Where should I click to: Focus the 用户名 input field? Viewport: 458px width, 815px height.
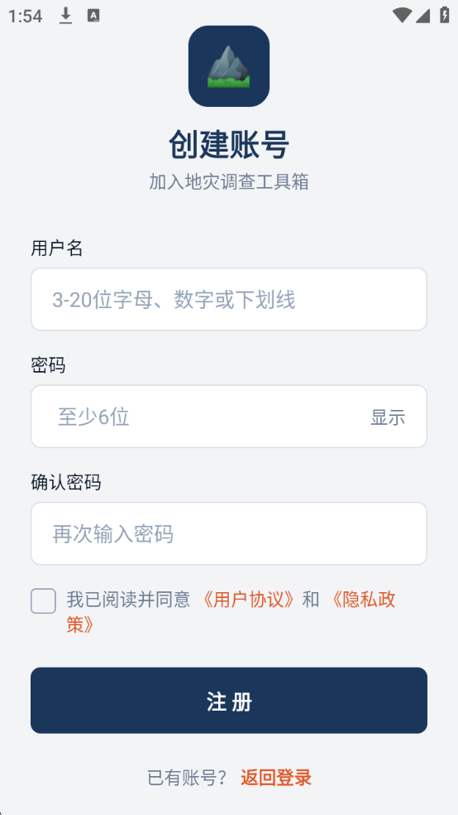pyautogui.click(x=229, y=299)
